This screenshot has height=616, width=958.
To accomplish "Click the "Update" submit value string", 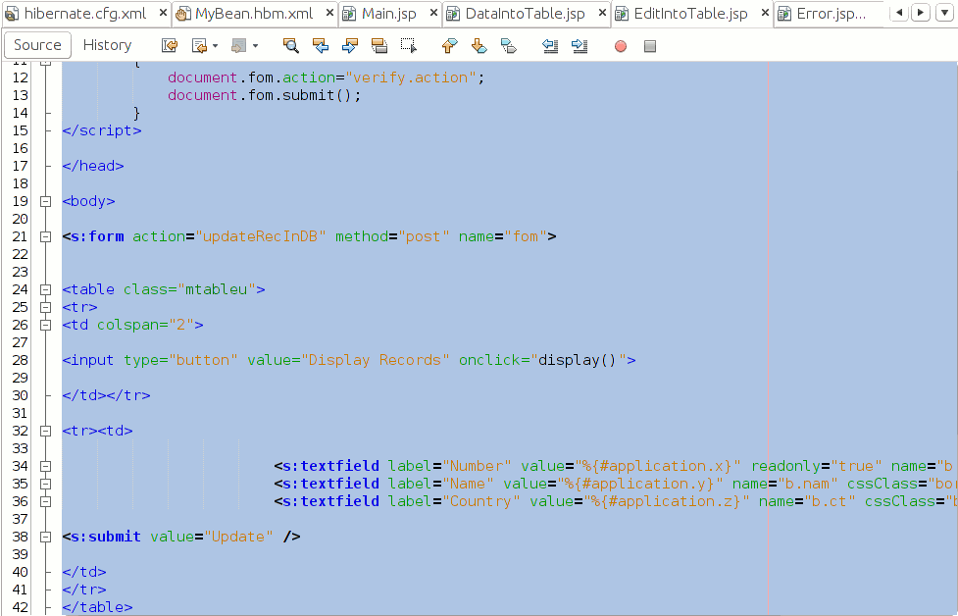I will [238, 537].
